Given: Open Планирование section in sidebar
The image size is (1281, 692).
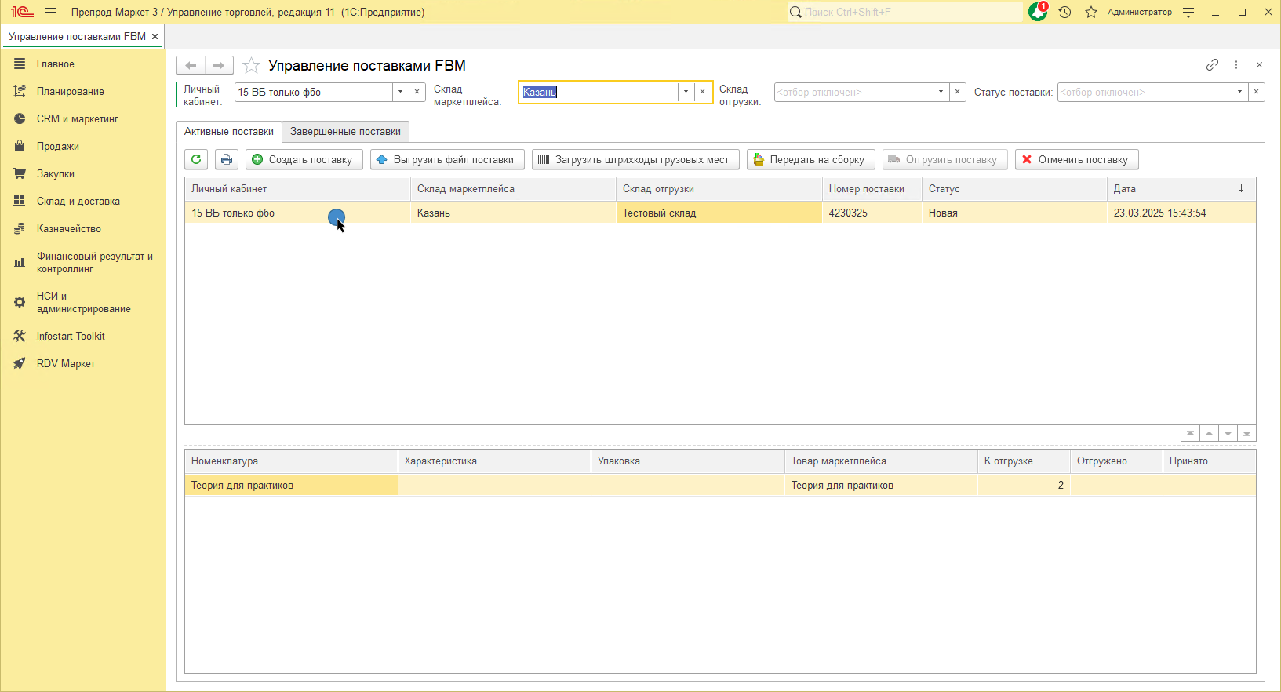Looking at the screenshot, I should coord(83,91).
